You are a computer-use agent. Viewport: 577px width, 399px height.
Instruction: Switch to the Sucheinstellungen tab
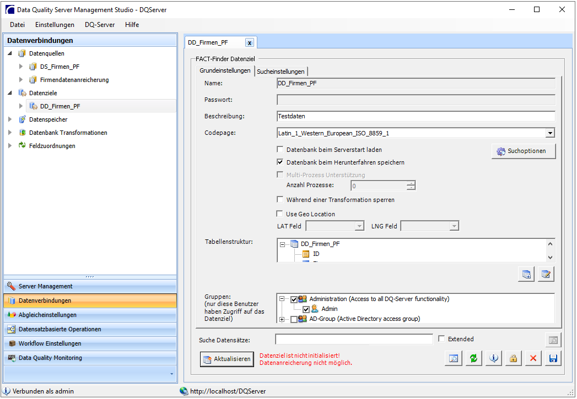click(281, 72)
